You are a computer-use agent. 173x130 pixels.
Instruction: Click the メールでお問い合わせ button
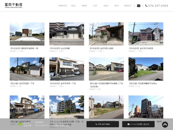tap(138, 124)
